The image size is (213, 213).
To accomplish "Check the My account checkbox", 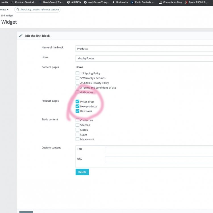I will [78, 139].
